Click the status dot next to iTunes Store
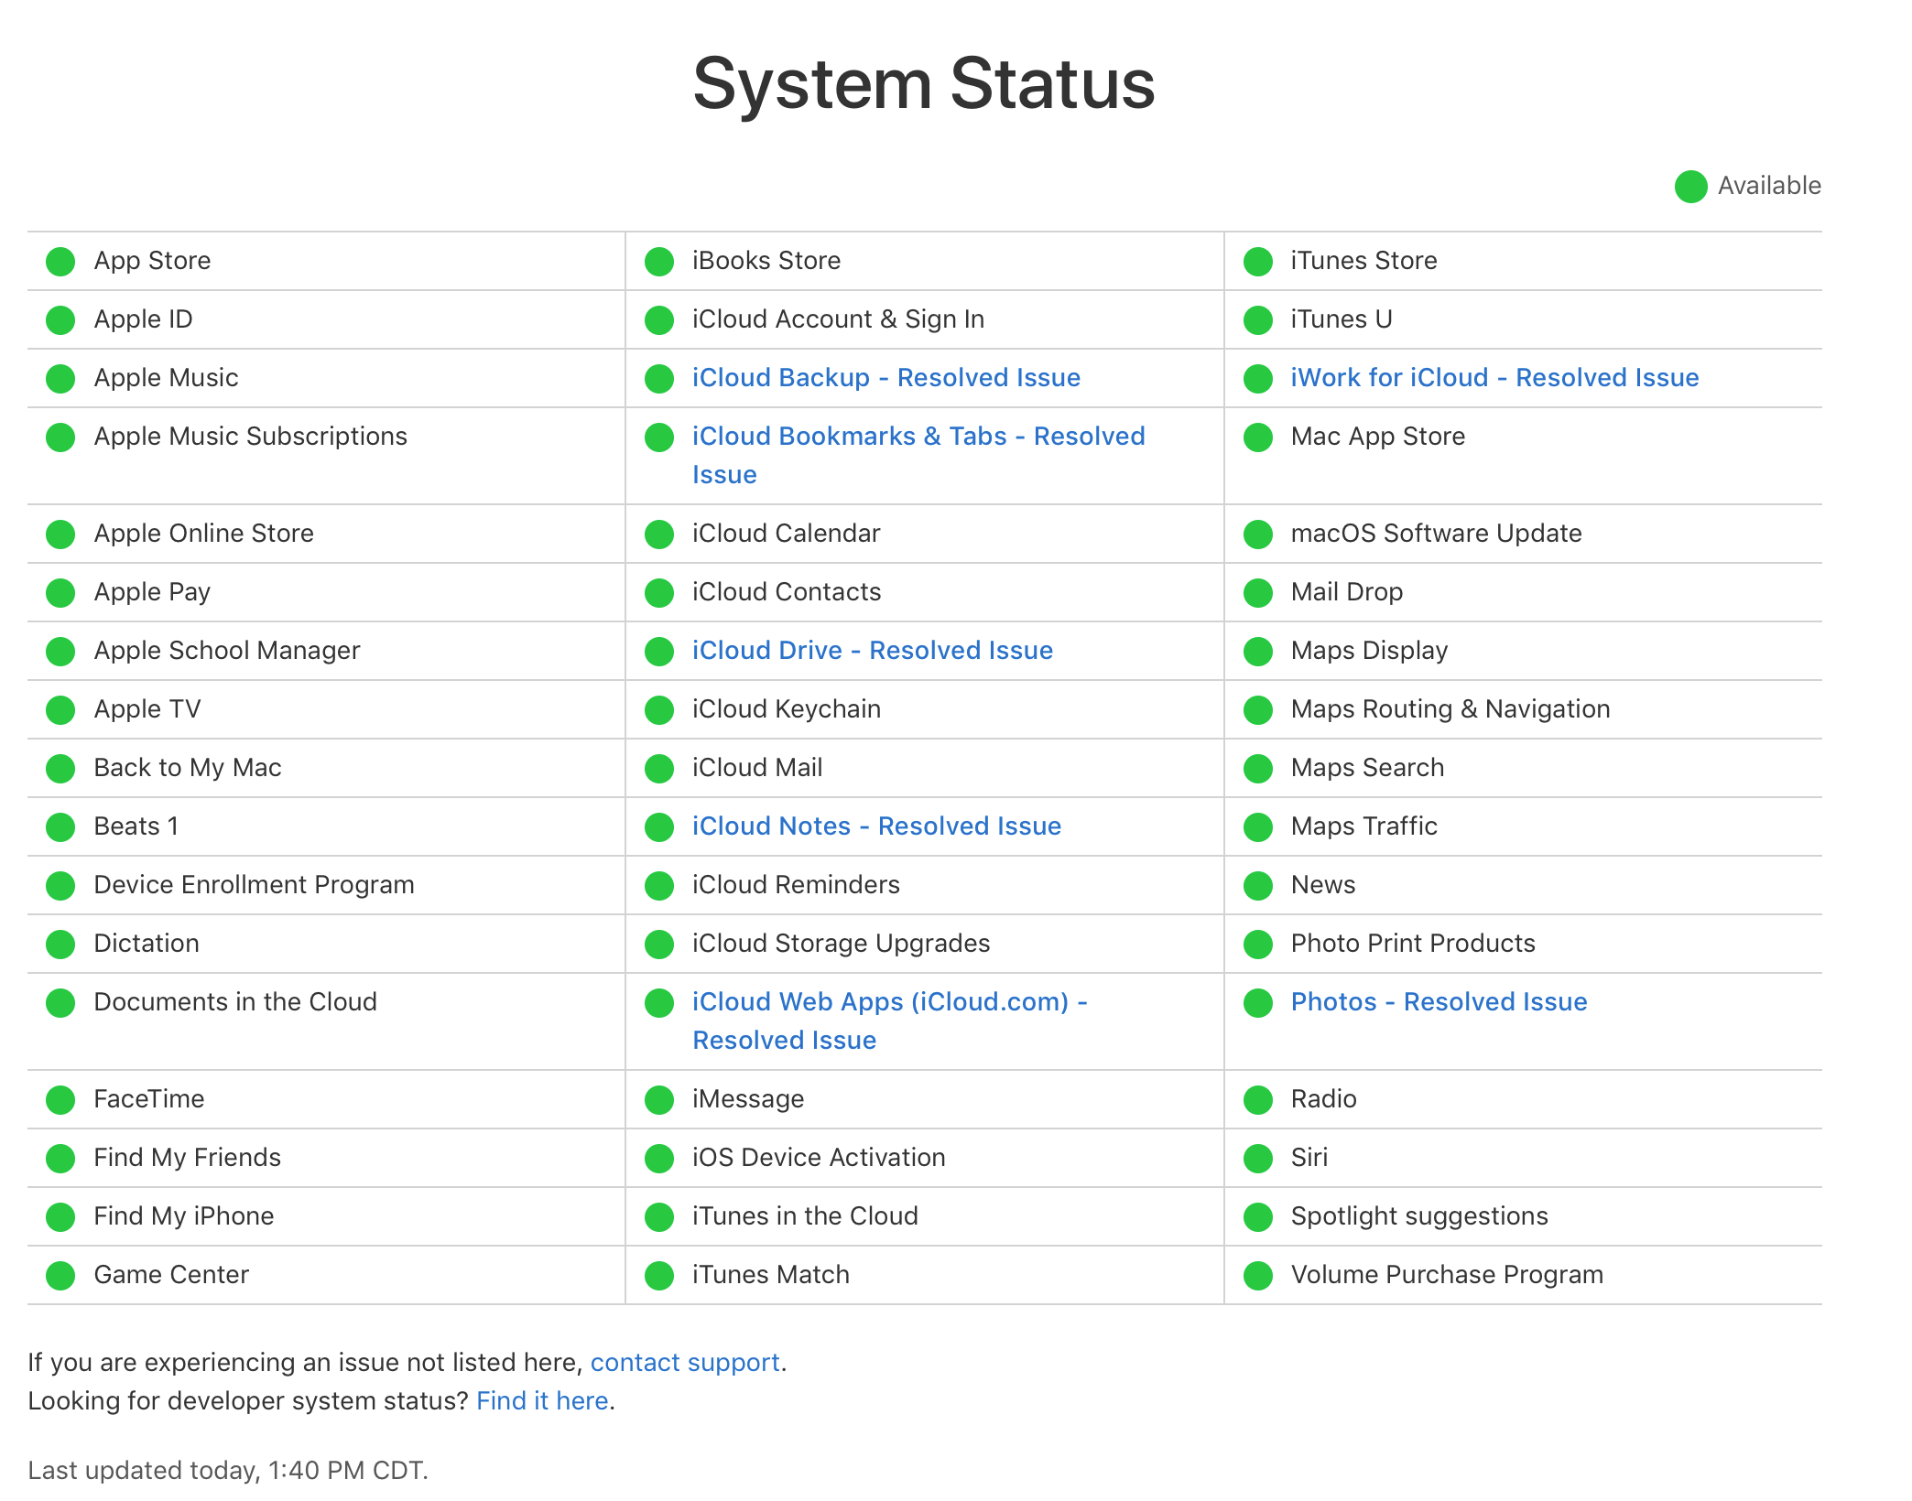Image resolution: width=1912 pixels, height=1501 pixels. pyautogui.click(x=1258, y=262)
